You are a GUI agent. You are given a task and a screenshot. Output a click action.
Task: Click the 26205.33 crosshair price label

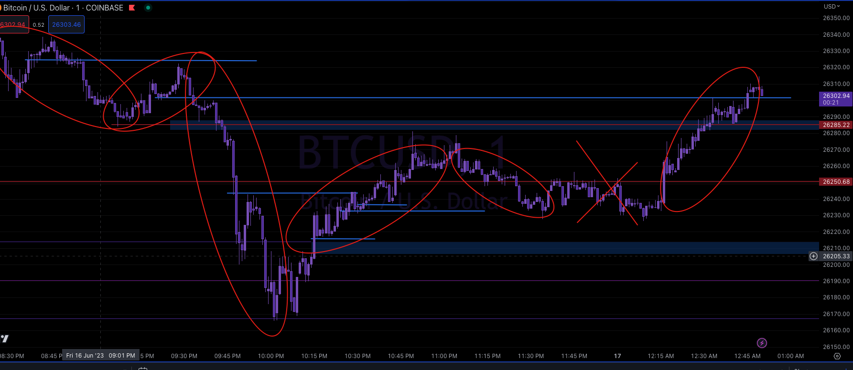(x=836, y=256)
